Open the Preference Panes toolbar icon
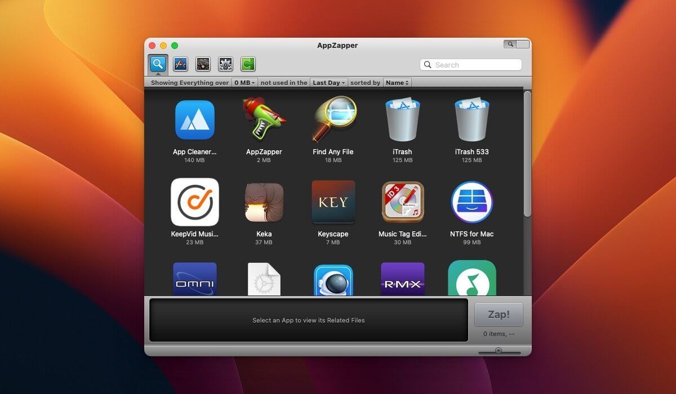This screenshot has width=676, height=394. pyautogui.click(x=225, y=64)
